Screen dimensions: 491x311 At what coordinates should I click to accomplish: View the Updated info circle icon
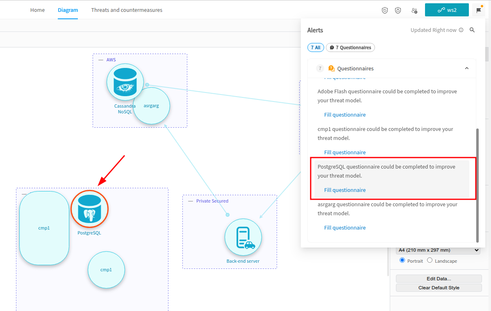point(461,30)
